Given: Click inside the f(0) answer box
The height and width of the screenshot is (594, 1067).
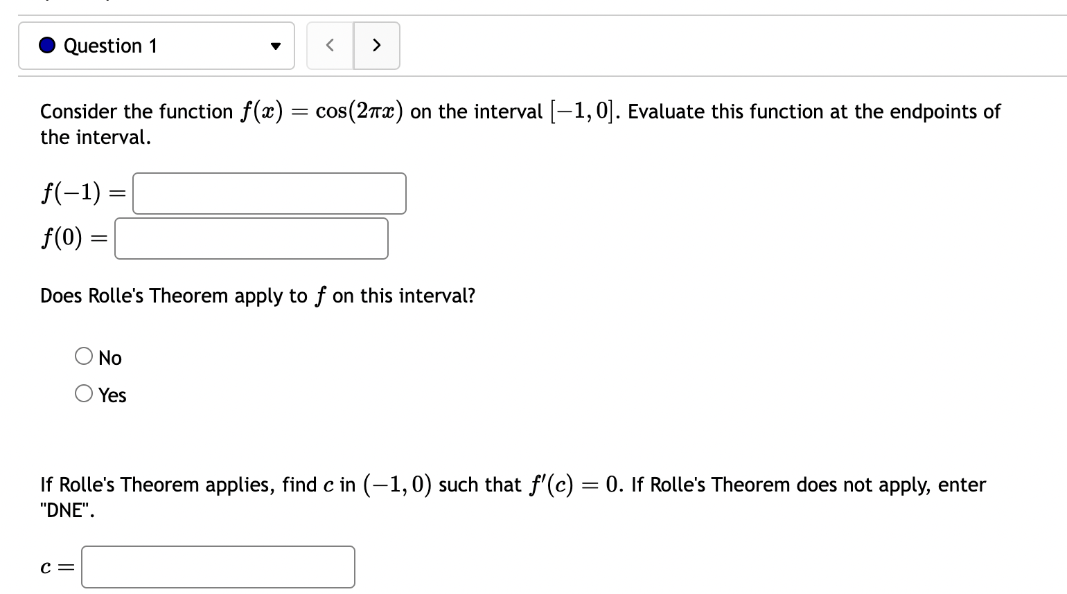Looking at the screenshot, I should [x=251, y=238].
